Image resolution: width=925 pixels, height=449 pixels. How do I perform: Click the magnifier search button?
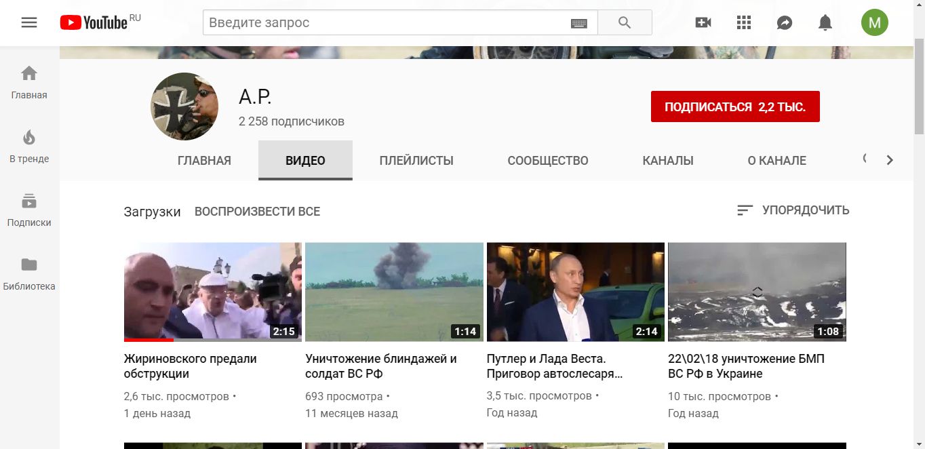(625, 22)
